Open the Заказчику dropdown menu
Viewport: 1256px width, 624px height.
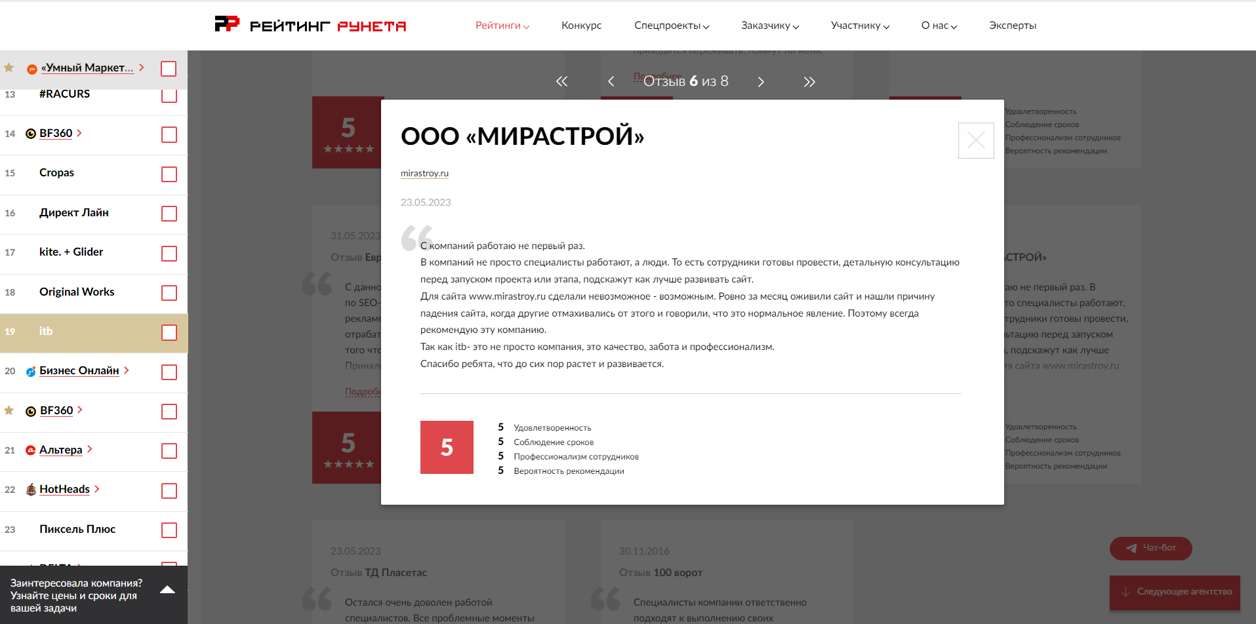(770, 26)
